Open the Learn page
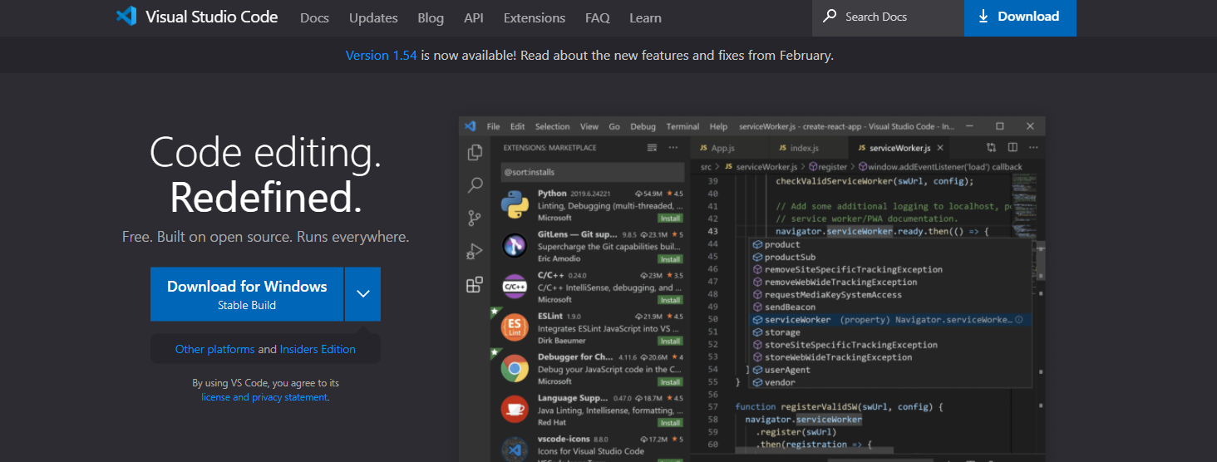Viewport: 1217px width, 462px height. point(646,17)
